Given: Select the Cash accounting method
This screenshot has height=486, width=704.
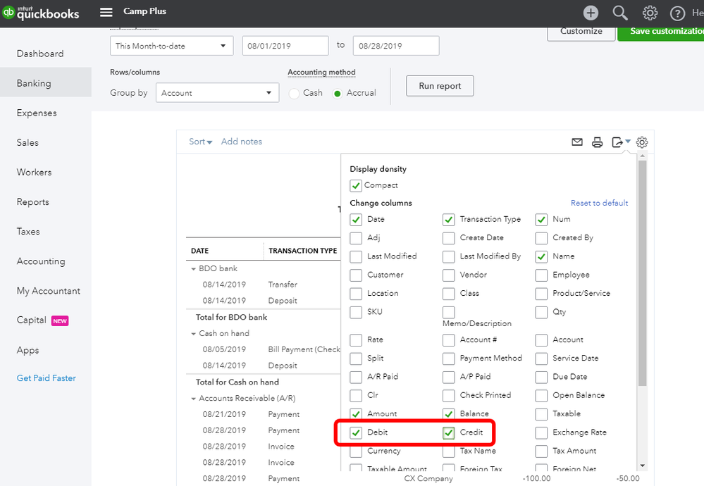Looking at the screenshot, I should click(295, 93).
